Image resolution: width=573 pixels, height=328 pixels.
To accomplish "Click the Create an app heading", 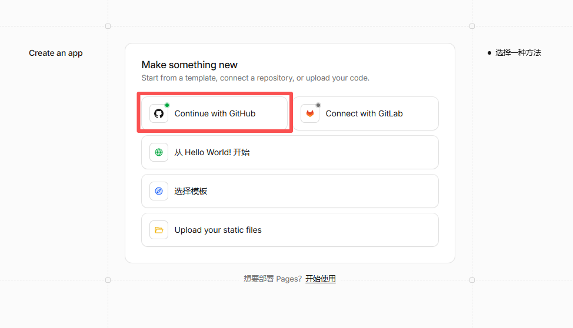I will pyautogui.click(x=56, y=53).
